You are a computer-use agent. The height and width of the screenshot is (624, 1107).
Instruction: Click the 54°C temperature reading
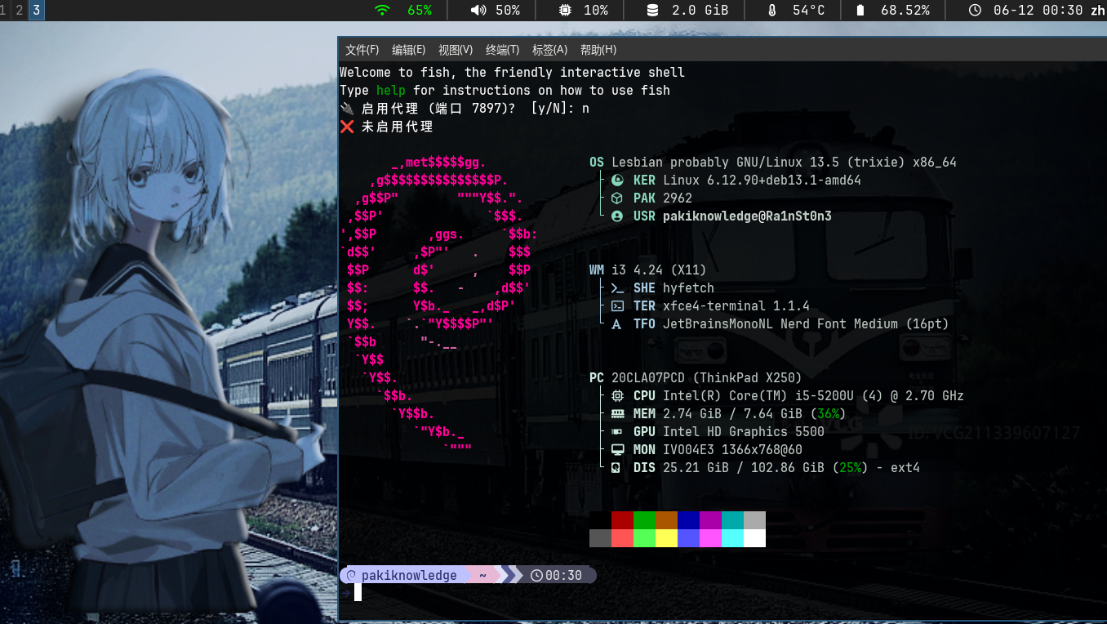pos(808,11)
